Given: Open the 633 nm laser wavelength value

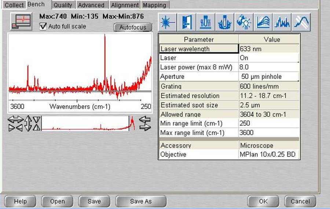Looking at the screenshot, I should pyautogui.click(x=269, y=49).
